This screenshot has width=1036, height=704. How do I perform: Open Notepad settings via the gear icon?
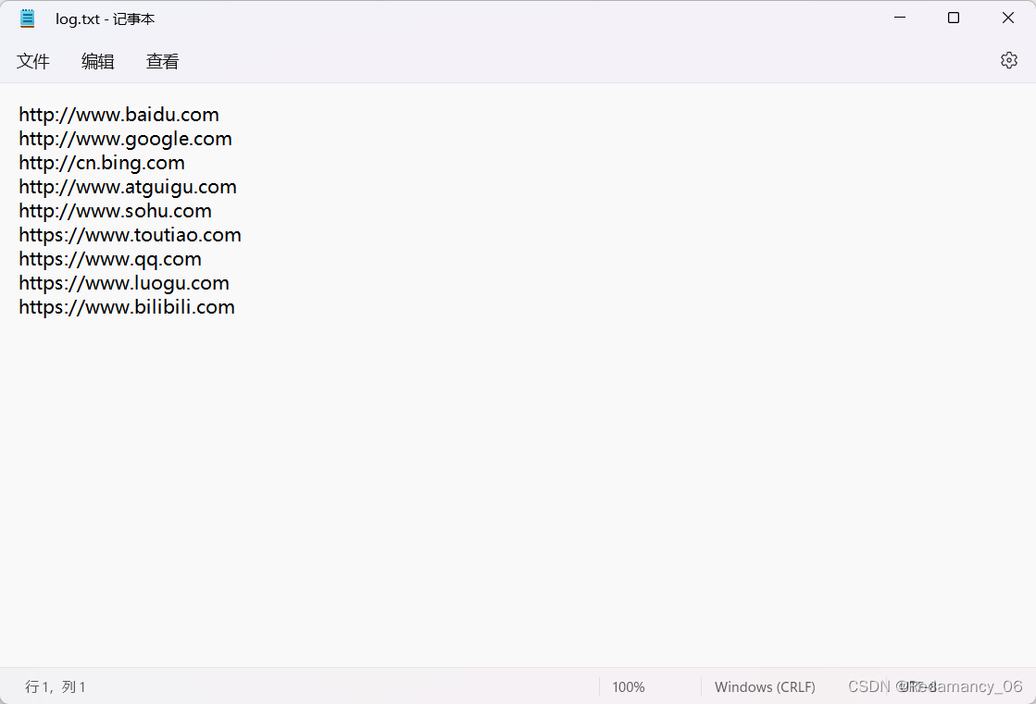1008,59
